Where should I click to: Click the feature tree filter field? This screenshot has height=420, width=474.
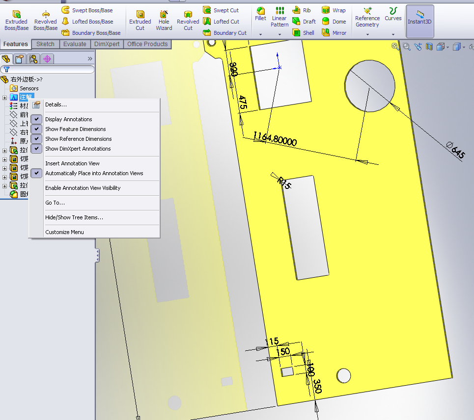click(48, 70)
